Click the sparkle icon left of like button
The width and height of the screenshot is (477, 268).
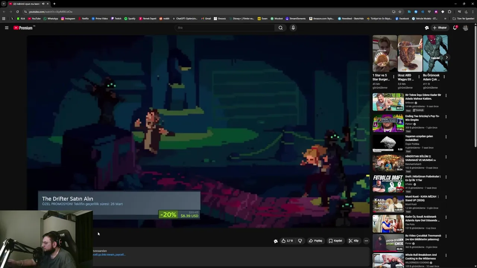point(276,241)
